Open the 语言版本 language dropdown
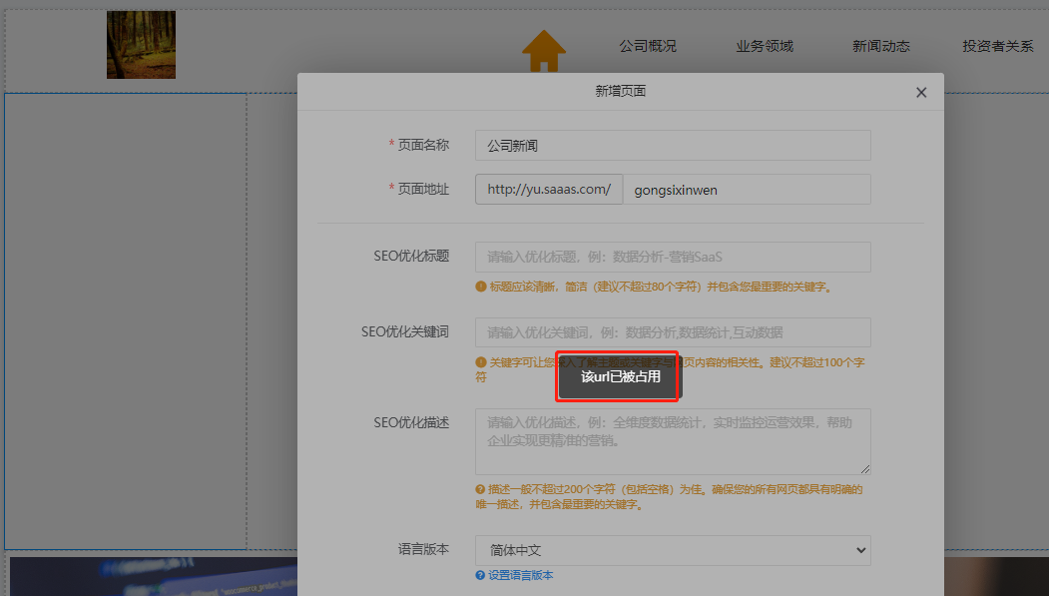 pyautogui.click(x=672, y=550)
